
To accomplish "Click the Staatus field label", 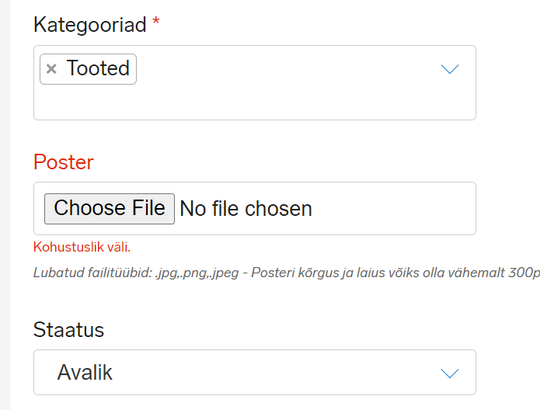I will pos(68,329).
